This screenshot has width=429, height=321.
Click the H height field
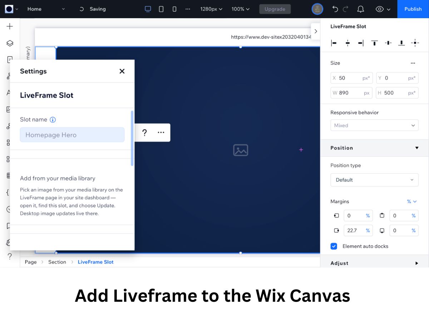tap(397, 93)
